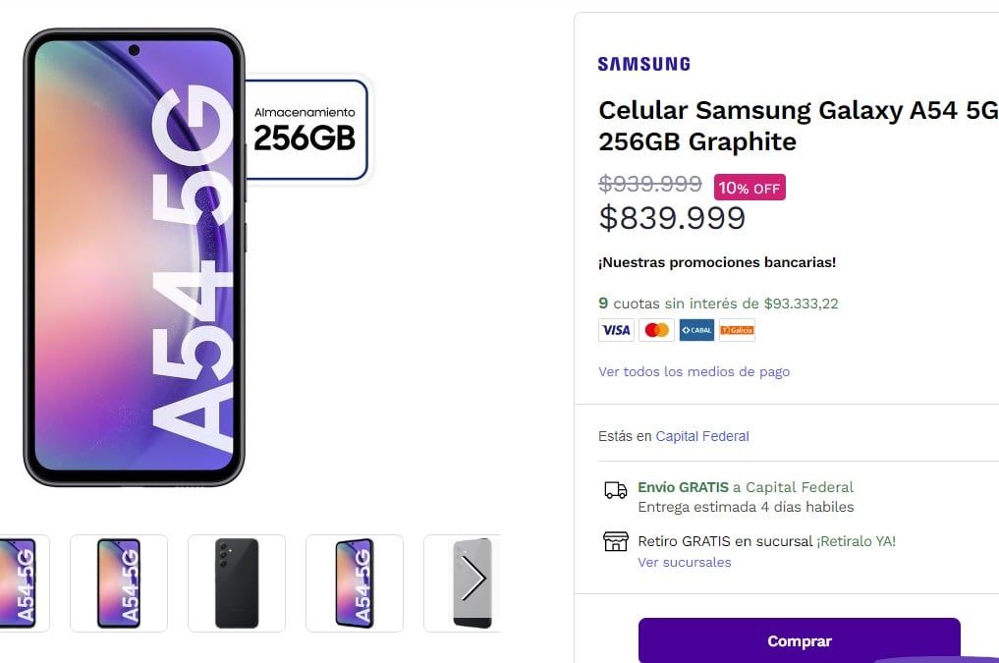The image size is (999, 663).
Task: Click the Visa payment icon
Action: coord(616,330)
